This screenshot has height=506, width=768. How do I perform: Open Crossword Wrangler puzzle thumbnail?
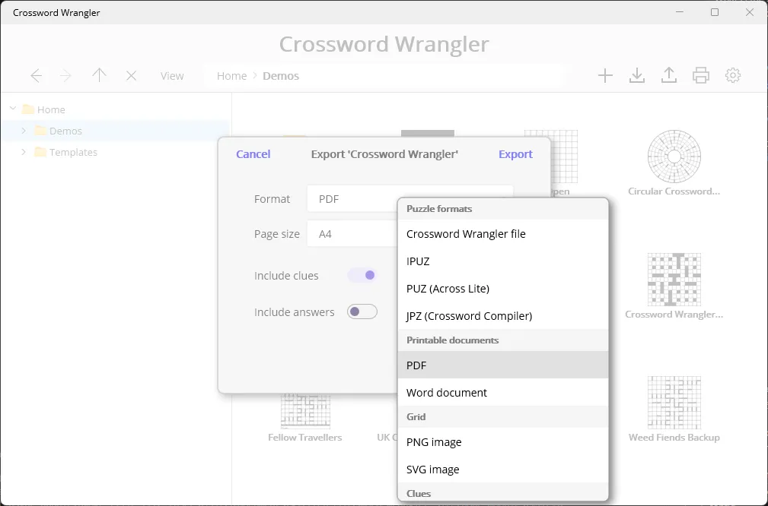click(x=674, y=280)
